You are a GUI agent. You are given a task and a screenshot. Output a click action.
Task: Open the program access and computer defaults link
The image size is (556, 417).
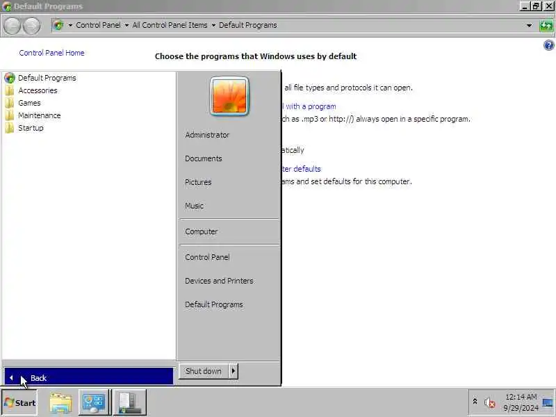coord(302,169)
